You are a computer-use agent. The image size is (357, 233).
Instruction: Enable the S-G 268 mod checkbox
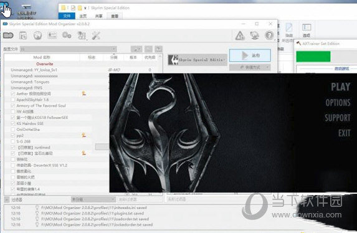click(x=12, y=141)
